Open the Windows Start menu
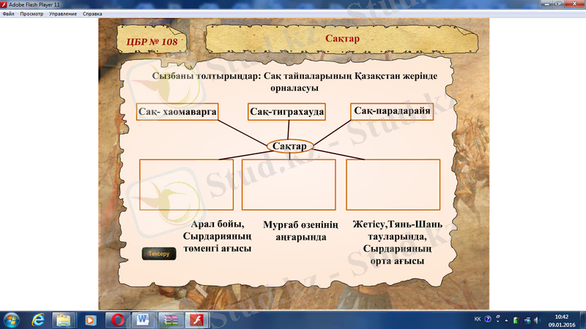The width and height of the screenshot is (586, 329). click(x=12, y=319)
